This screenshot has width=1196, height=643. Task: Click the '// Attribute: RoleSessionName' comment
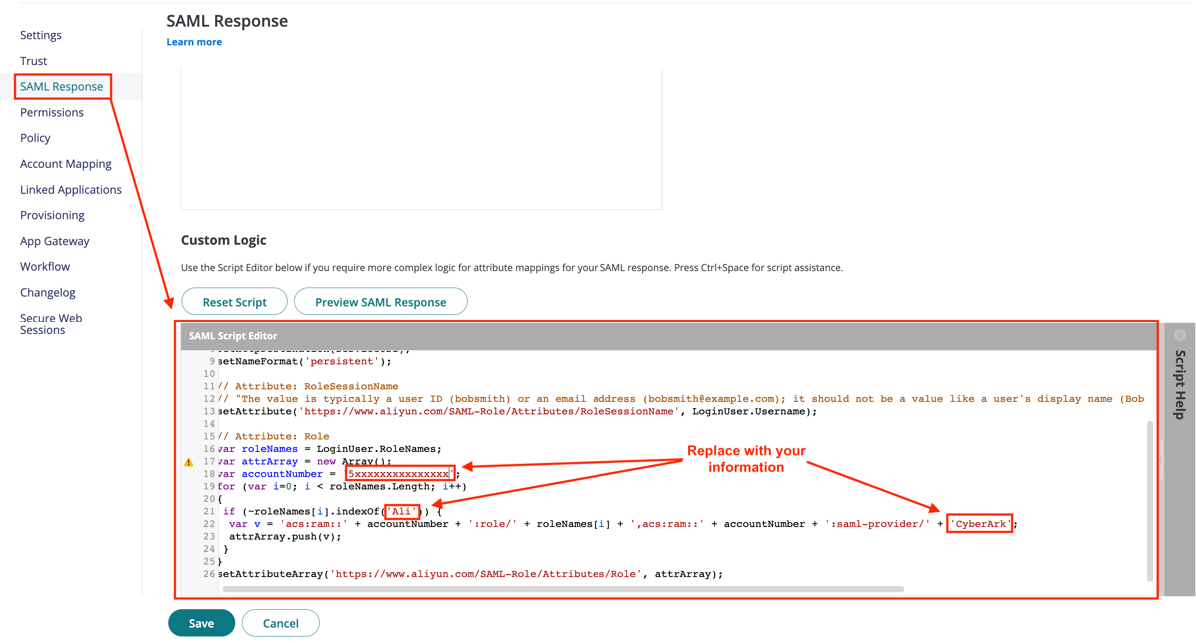click(308, 386)
